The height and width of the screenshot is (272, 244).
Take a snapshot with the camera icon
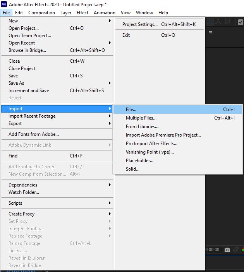pos(227,250)
